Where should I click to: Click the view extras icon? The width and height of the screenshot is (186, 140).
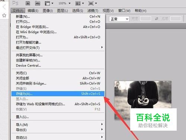click(x=47, y=3)
